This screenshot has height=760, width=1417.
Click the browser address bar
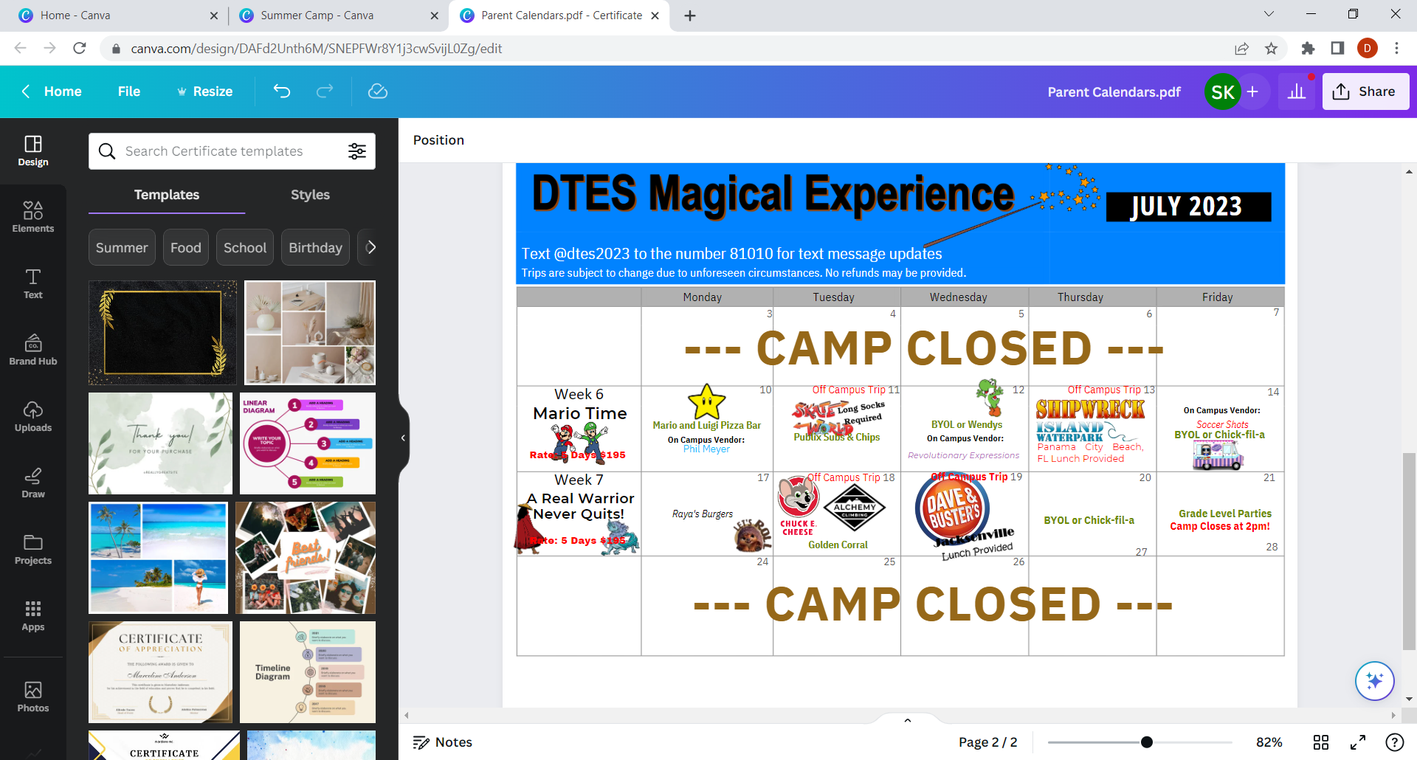coord(664,49)
